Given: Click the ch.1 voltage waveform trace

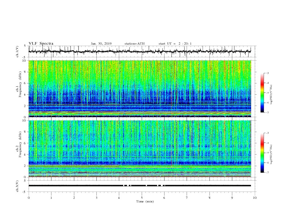Looking at the screenshot, I should point(140,52).
